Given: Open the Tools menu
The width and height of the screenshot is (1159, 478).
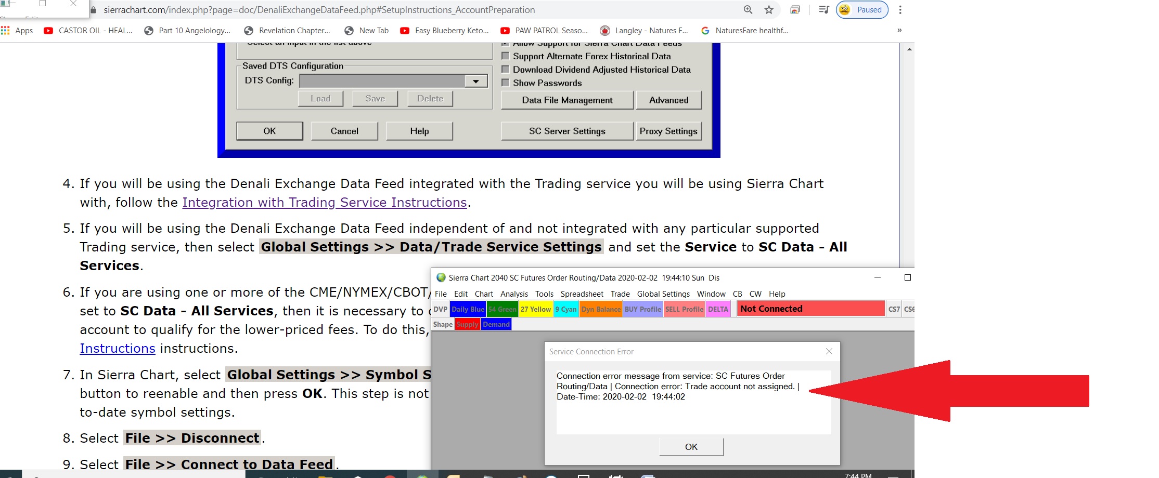Looking at the screenshot, I should point(544,294).
